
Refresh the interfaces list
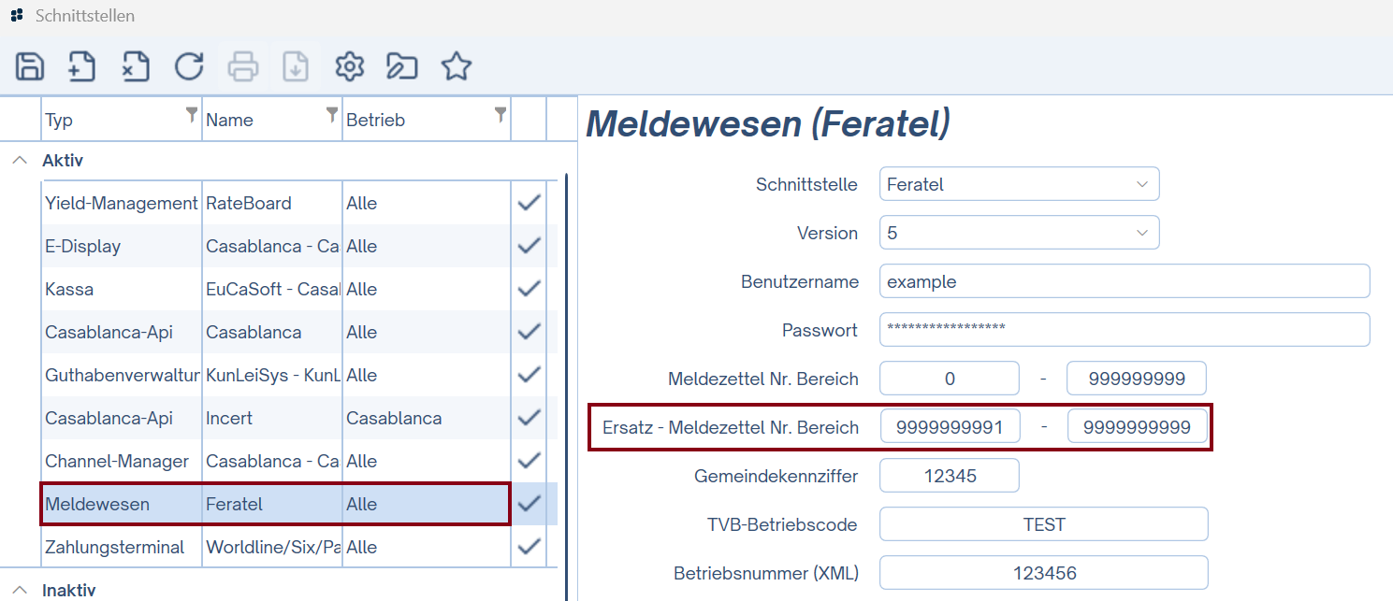(188, 66)
